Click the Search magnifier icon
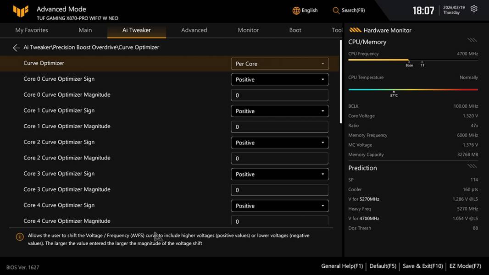Image resolution: width=489 pixels, height=275 pixels. pos(336,11)
